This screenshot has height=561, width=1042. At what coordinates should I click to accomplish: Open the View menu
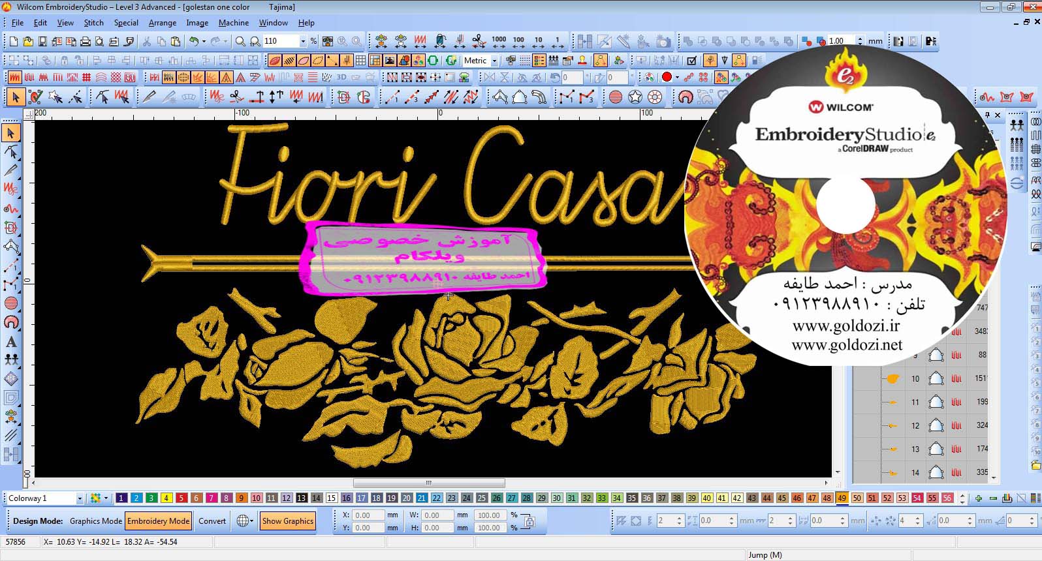coord(65,23)
